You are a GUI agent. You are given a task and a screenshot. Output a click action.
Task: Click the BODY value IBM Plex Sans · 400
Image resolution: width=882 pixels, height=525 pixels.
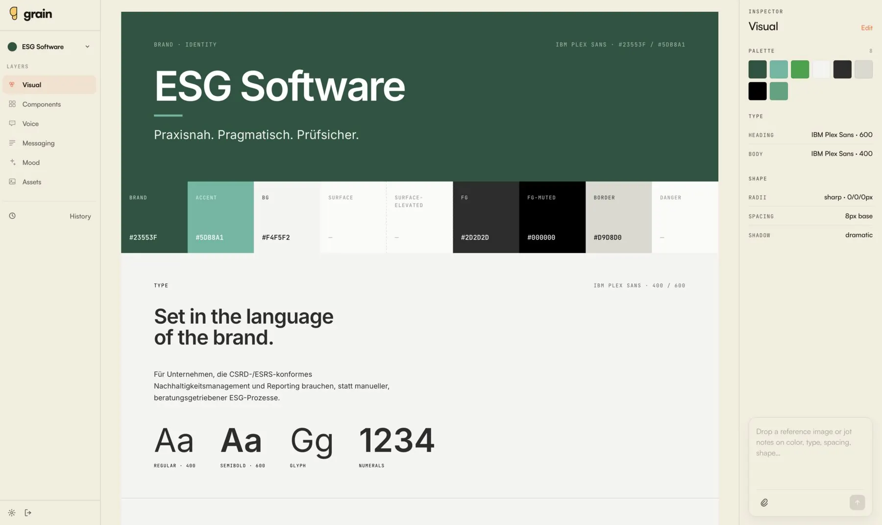click(x=841, y=154)
